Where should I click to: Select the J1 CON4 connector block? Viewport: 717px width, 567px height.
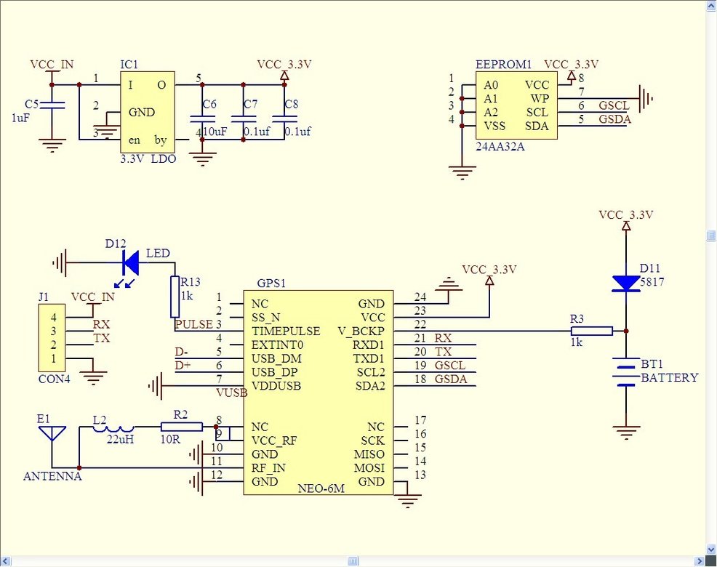[x=52, y=338]
